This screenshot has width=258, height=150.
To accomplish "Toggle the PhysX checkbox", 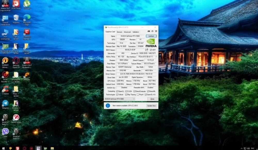I will pos(138,95).
